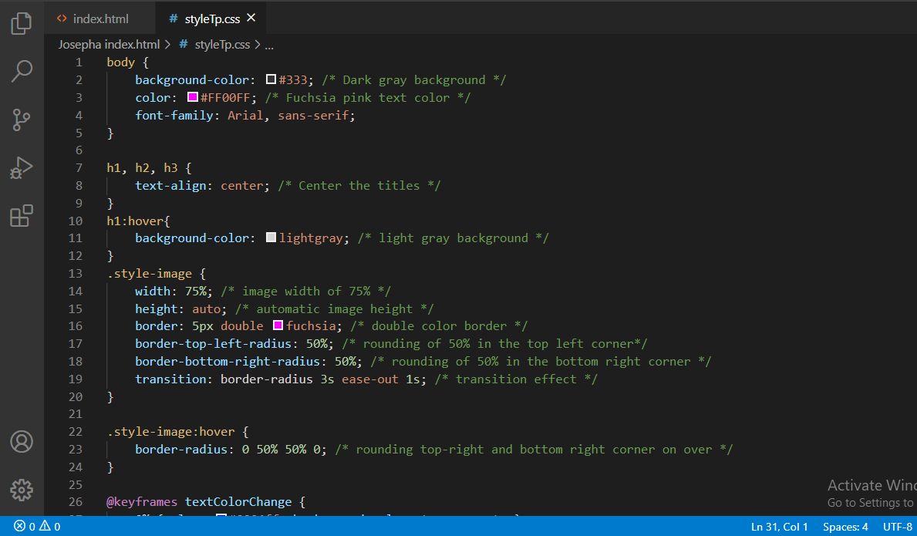Click '.style-image:hover' selector text
Screen dimensions: 917x536
point(170,432)
